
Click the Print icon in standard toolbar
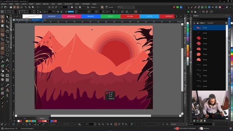point(21,7)
